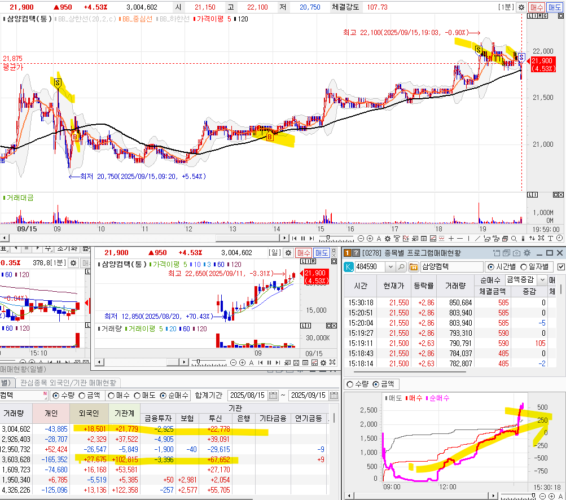This screenshot has width=566, height=500.
Task: Open daily chart [일] interval selector
Action: click(x=275, y=253)
